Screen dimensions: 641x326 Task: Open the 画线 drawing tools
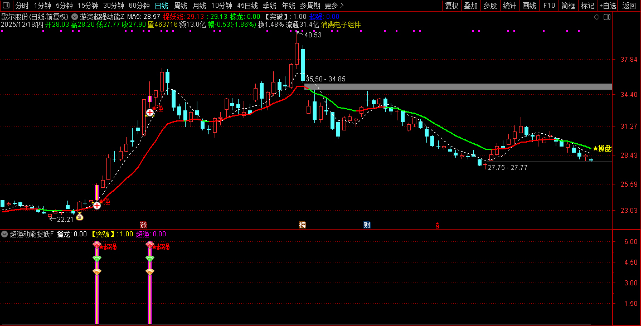click(529, 6)
